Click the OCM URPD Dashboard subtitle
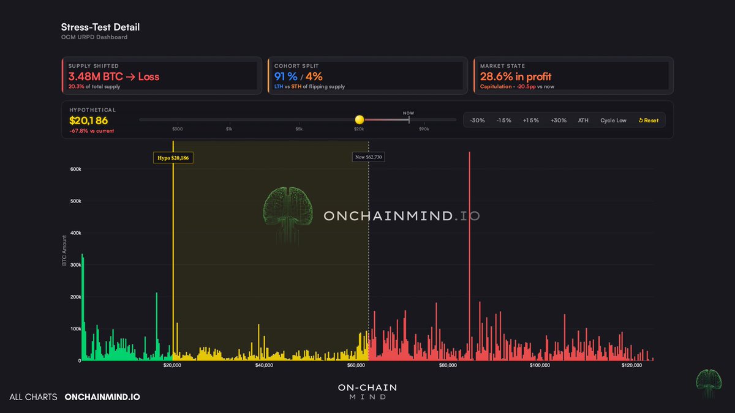Image resolution: width=735 pixels, height=413 pixels. (x=94, y=37)
